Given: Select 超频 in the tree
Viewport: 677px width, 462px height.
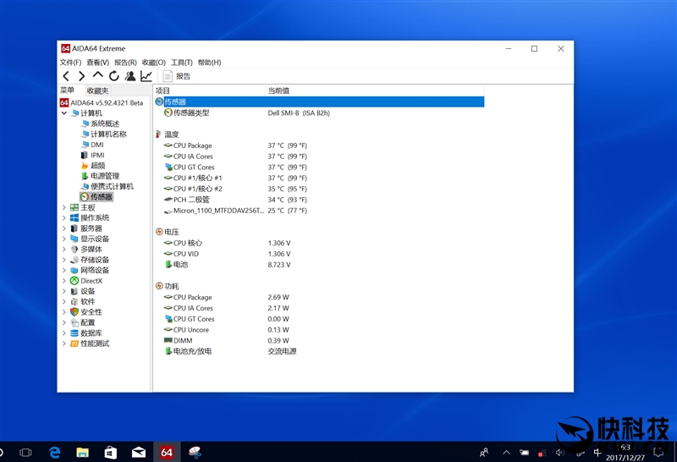Looking at the screenshot, I should [93, 165].
